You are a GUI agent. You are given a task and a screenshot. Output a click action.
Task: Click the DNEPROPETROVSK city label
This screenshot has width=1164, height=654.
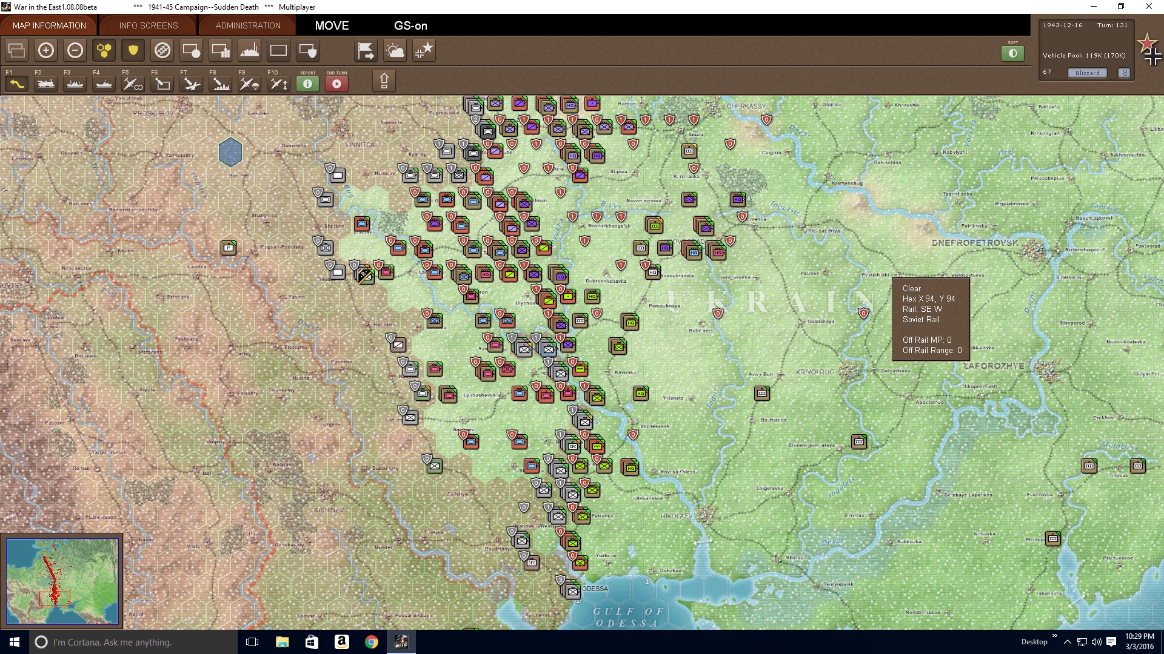click(x=975, y=242)
